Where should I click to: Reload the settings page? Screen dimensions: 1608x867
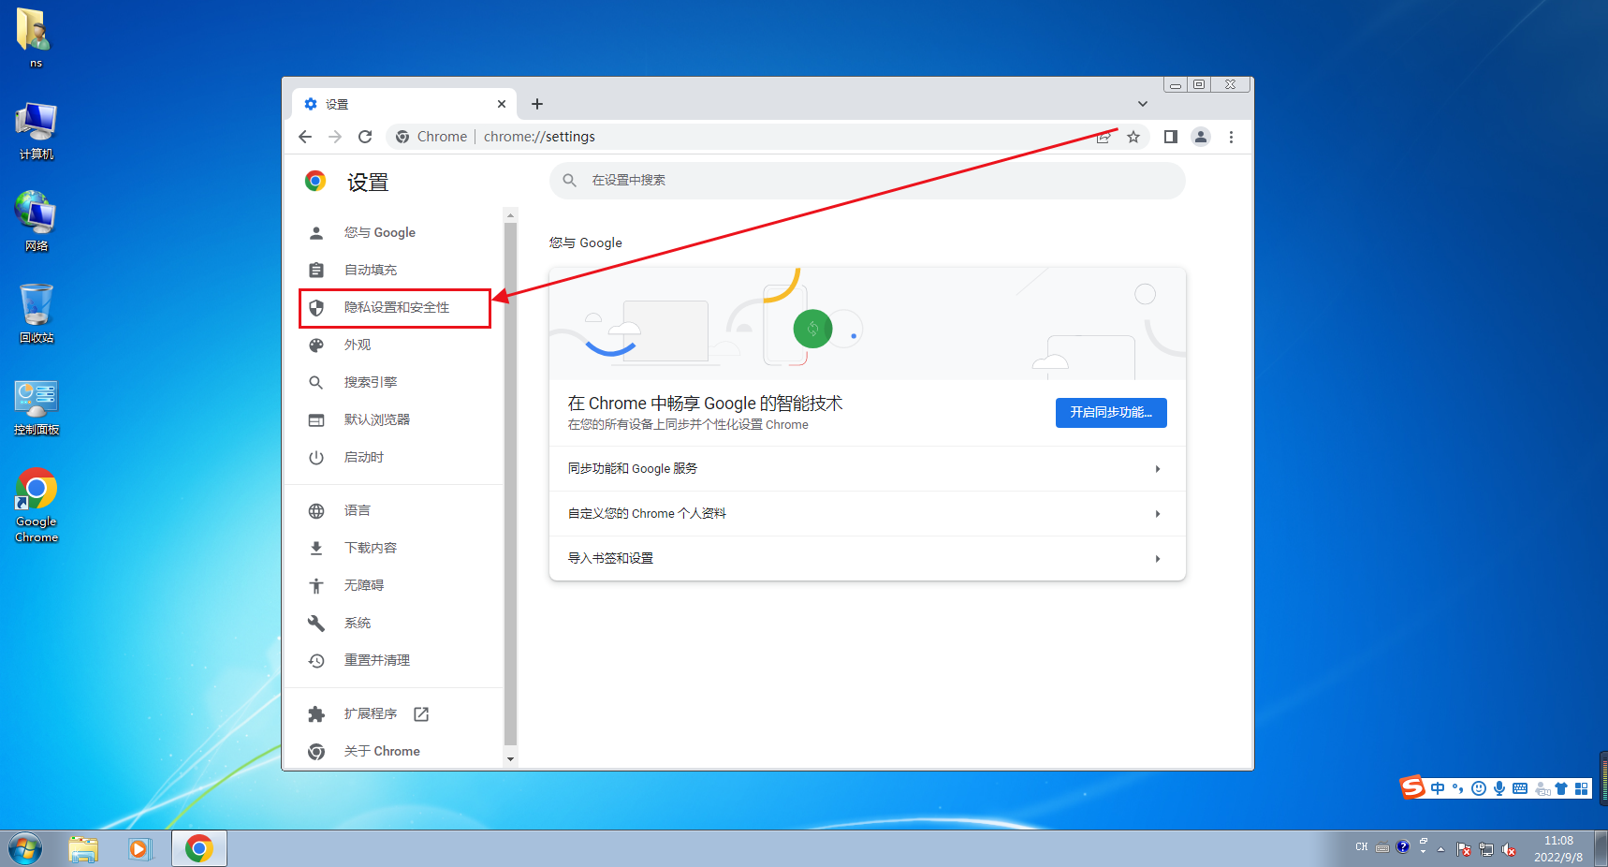(x=365, y=137)
